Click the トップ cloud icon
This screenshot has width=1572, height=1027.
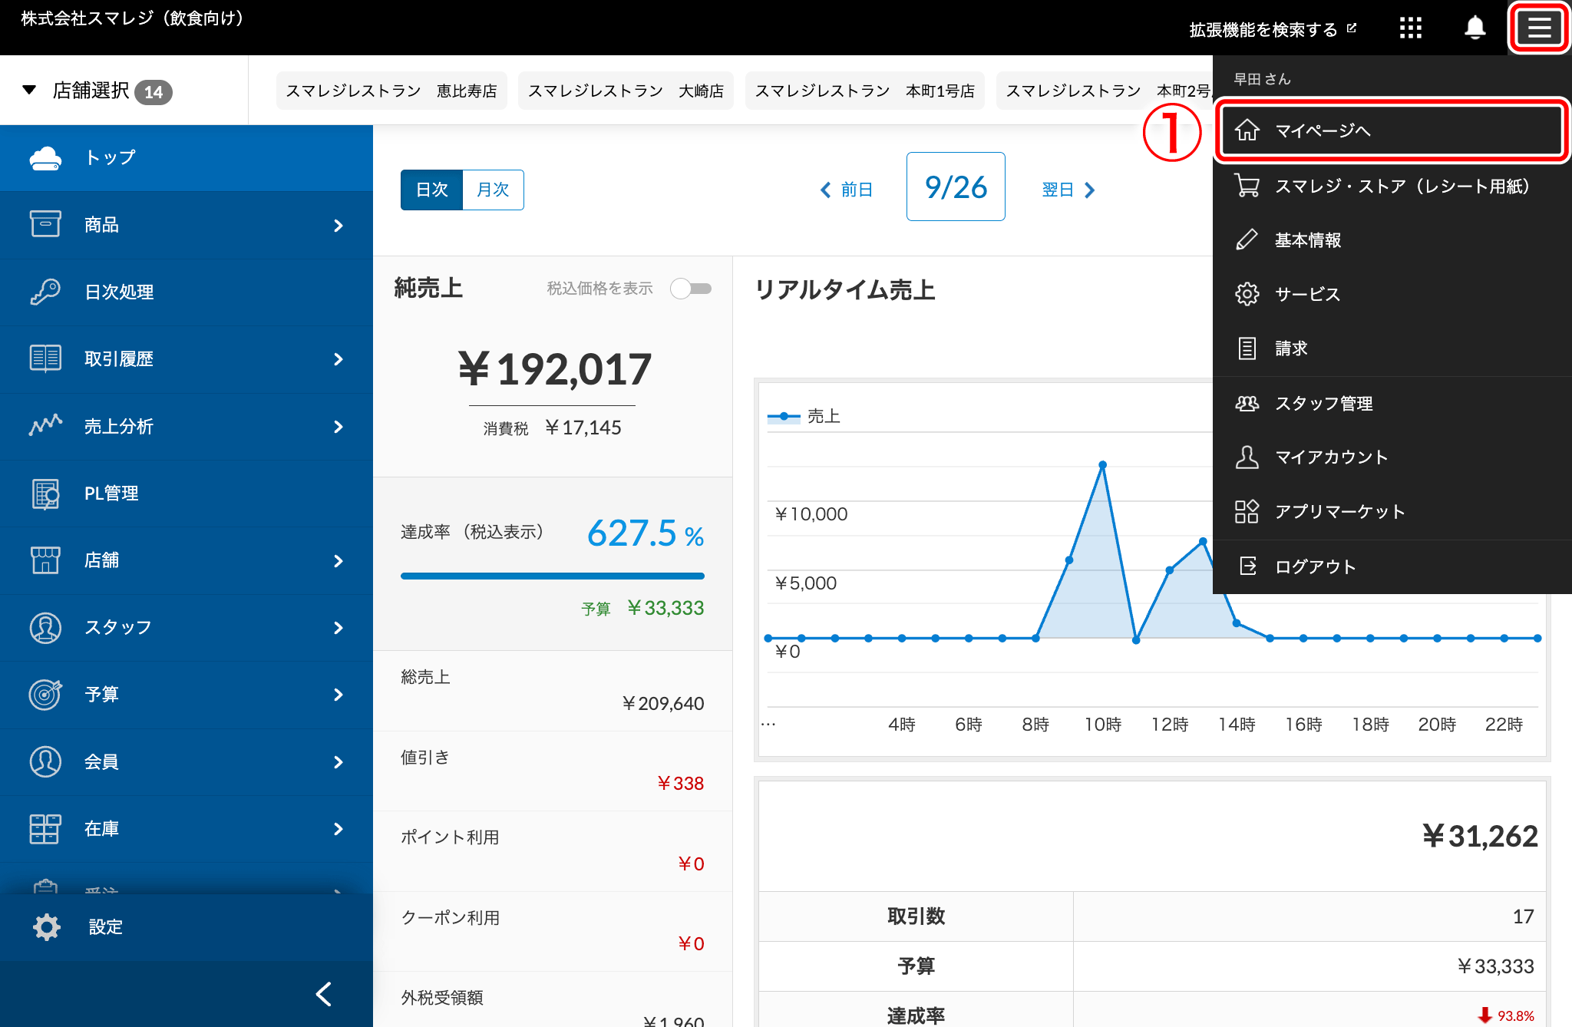[45, 158]
